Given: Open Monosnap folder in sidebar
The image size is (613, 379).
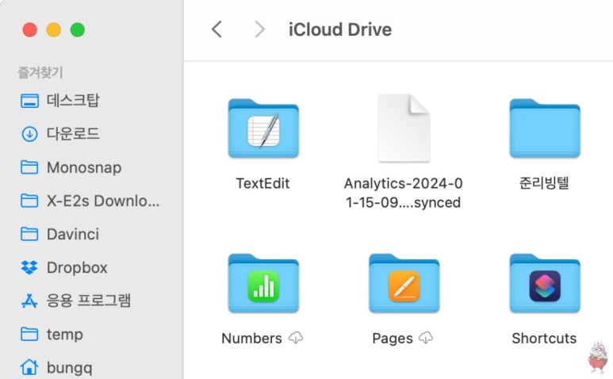Looking at the screenshot, I should pos(71,167).
